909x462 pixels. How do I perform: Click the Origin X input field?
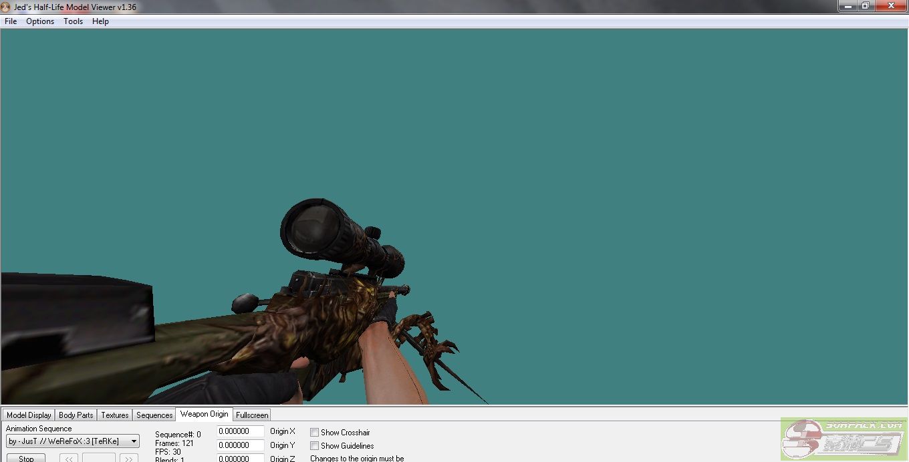point(240,432)
